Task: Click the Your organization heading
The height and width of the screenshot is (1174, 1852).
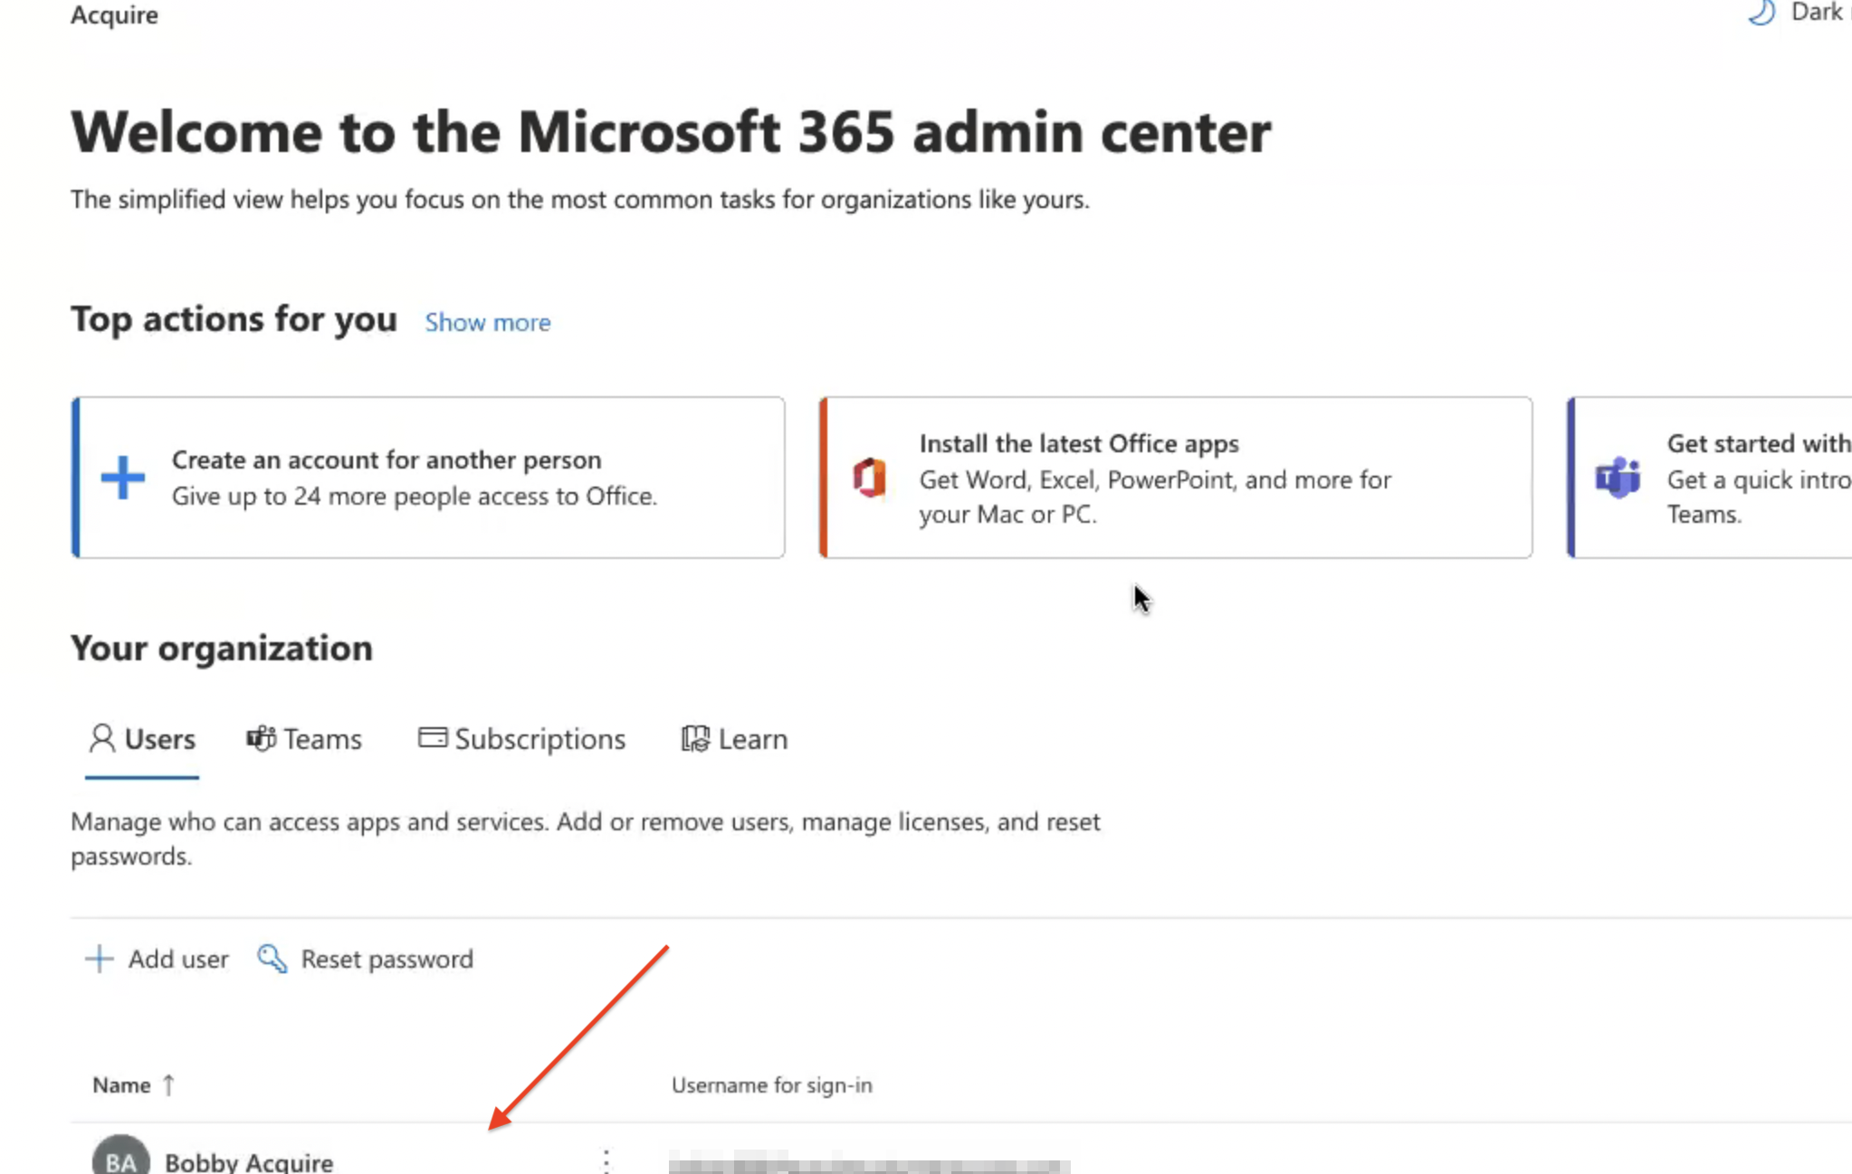Action: (x=222, y=648)
